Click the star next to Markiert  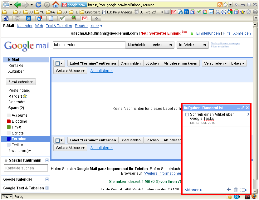click(x=25, y=96)
